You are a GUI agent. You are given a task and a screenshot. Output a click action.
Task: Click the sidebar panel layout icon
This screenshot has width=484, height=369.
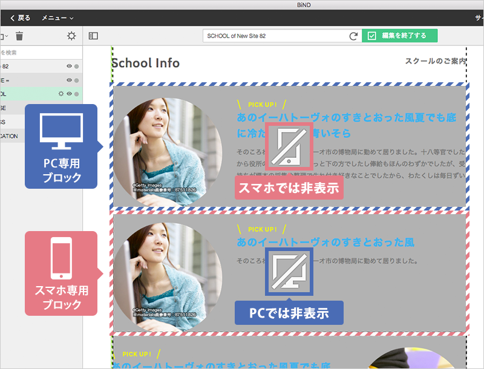(x=93, y=36)
